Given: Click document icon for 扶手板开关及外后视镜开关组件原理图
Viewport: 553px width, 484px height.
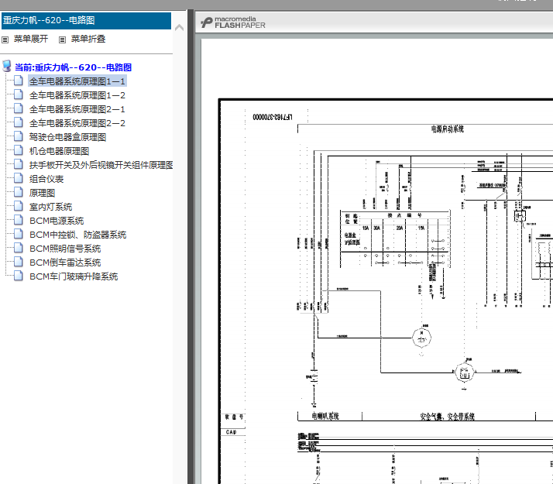Looking at the screenshot, I should tap(19, 164).
